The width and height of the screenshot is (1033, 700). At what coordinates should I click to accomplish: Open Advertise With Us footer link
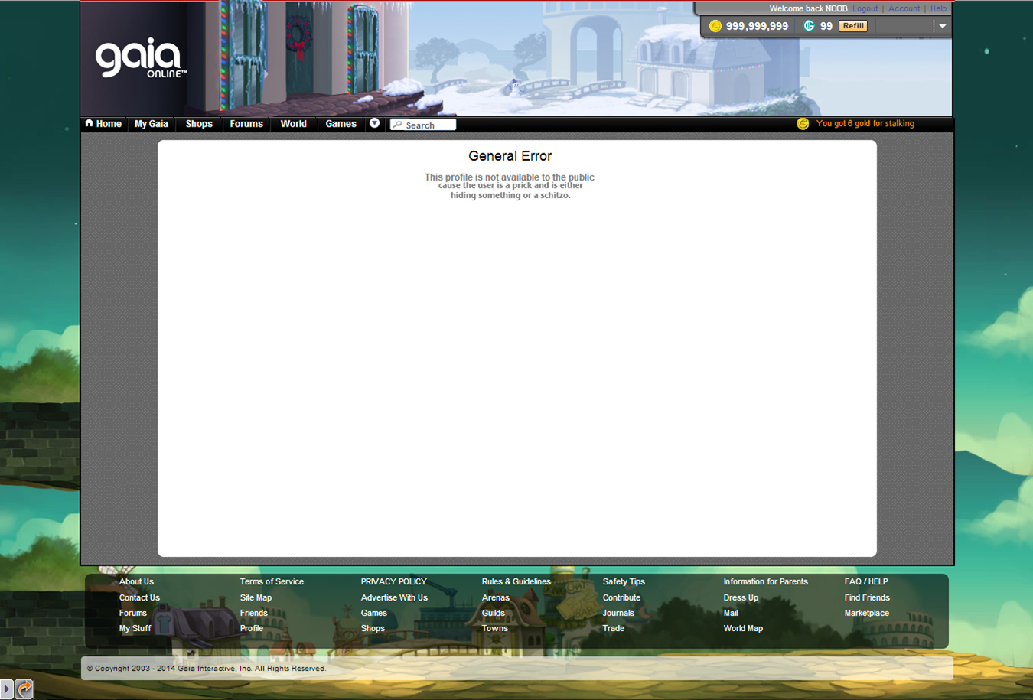pos(394,597)
